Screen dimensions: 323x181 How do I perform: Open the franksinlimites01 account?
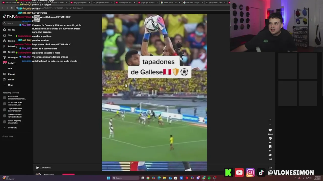[13, 116]
